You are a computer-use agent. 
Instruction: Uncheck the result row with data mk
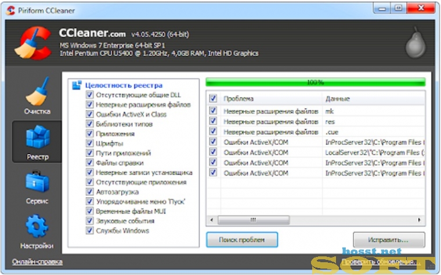tap(213, 110)
